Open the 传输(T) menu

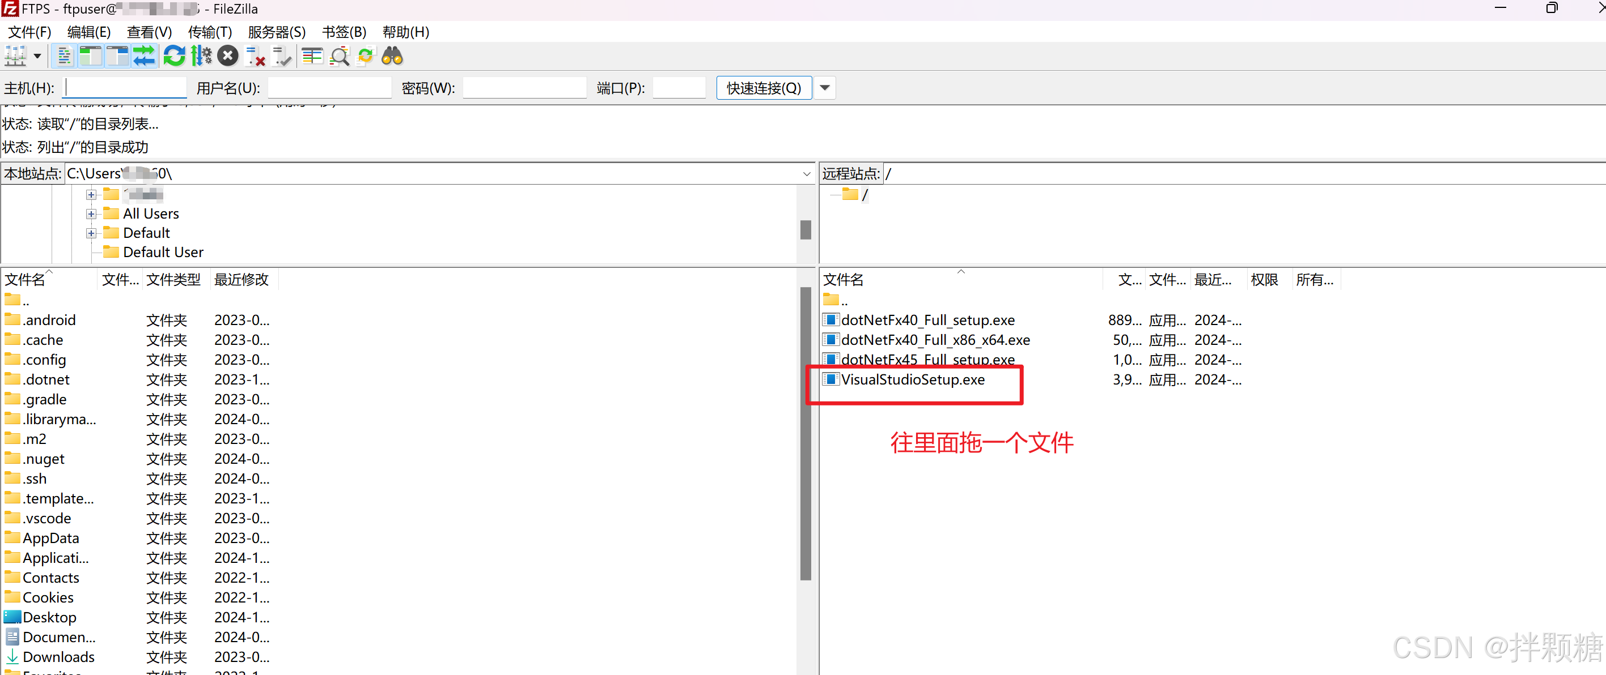(x=210, y=32)
